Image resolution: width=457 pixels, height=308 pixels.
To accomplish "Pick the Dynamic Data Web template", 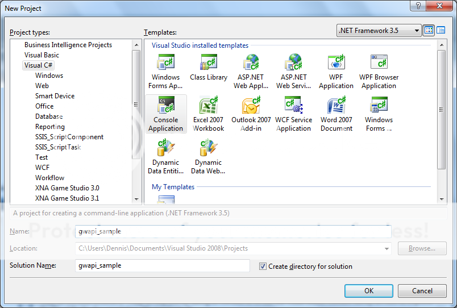I will pos(209,156).
